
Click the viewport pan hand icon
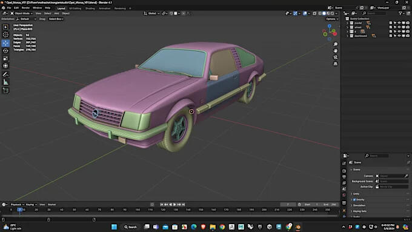click(x=336, y=51)
